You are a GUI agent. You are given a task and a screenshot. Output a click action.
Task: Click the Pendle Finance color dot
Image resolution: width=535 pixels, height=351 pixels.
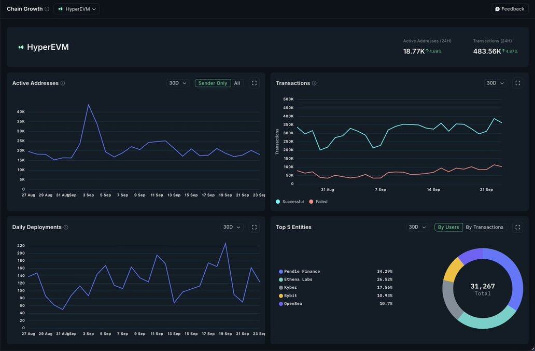(281, 272)
